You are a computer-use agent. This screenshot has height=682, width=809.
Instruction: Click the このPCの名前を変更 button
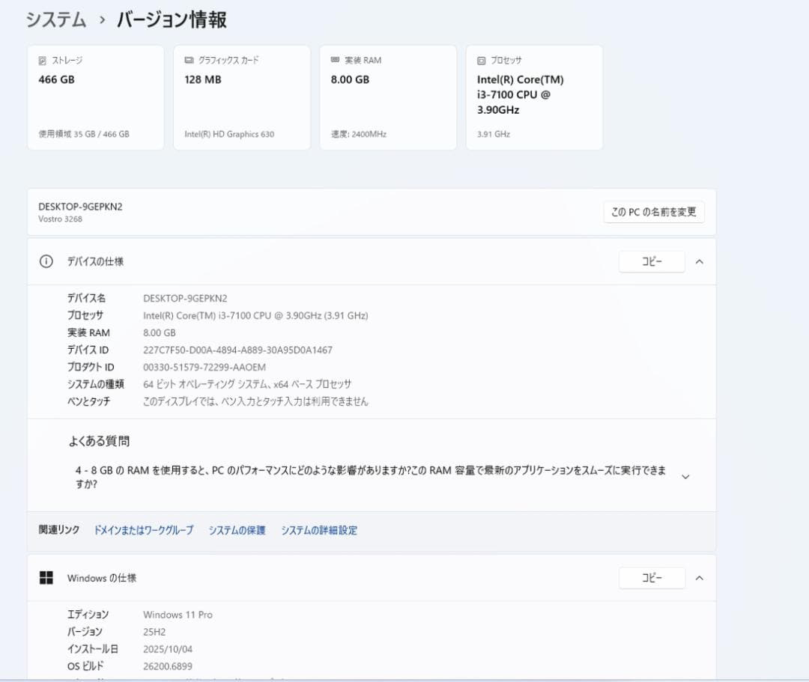click(654, 212)
